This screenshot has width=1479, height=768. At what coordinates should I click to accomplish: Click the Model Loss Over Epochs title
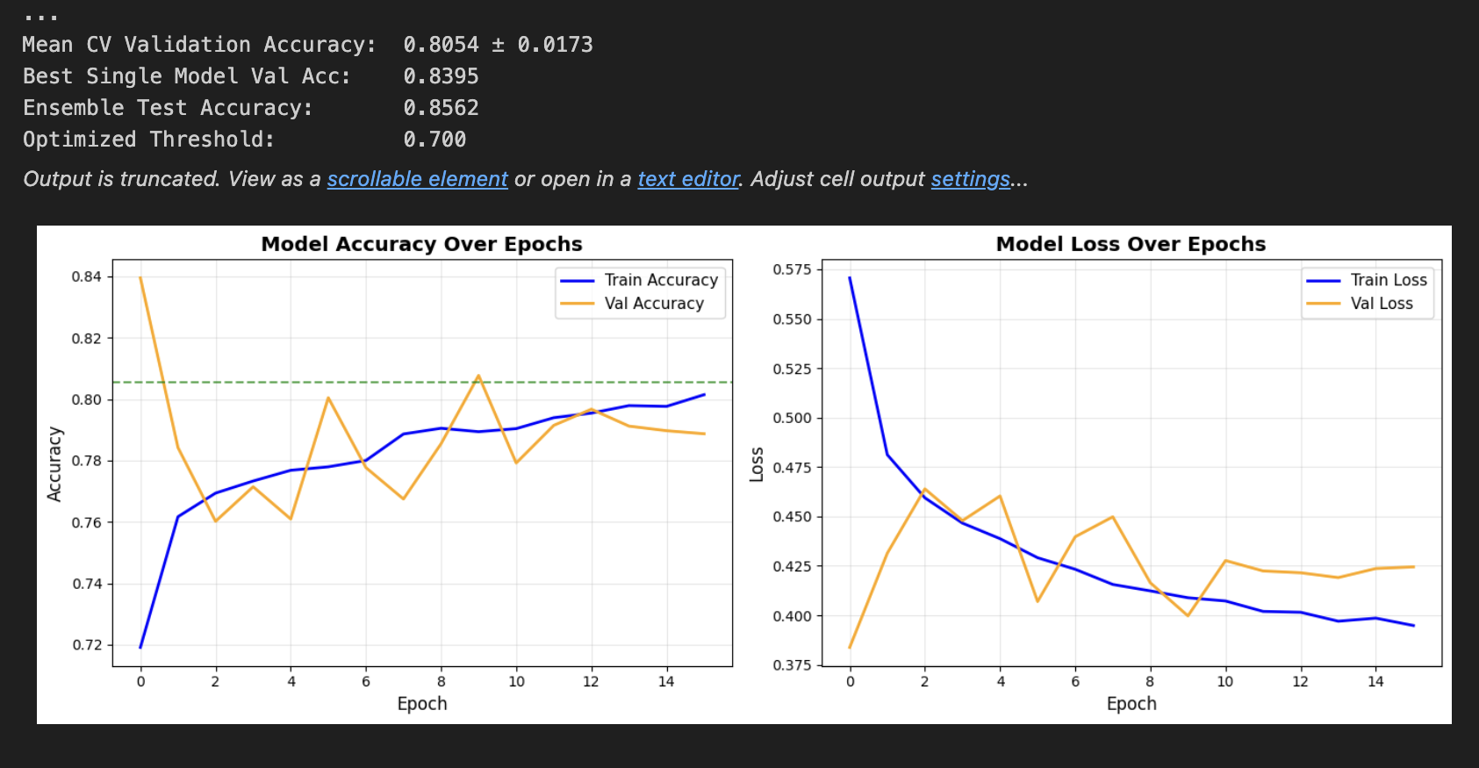(1131, 244)
